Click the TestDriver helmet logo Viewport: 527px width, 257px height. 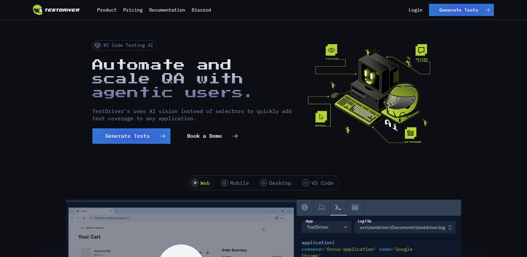tap(38, 10)
